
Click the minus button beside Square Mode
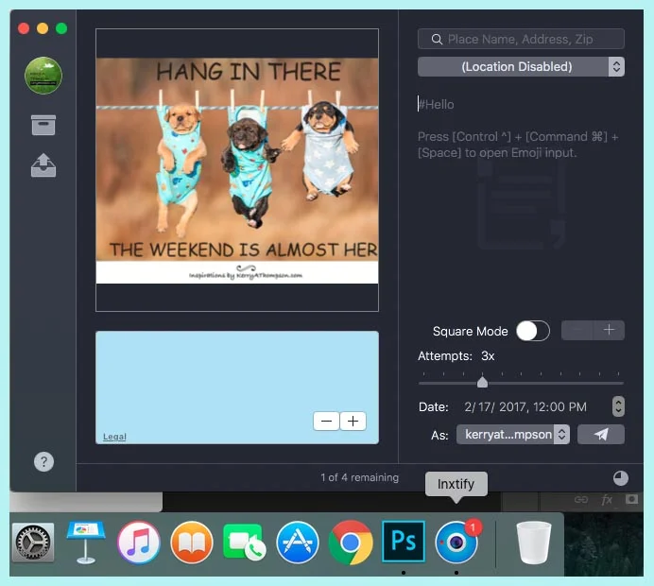click(x=577, y=330)
